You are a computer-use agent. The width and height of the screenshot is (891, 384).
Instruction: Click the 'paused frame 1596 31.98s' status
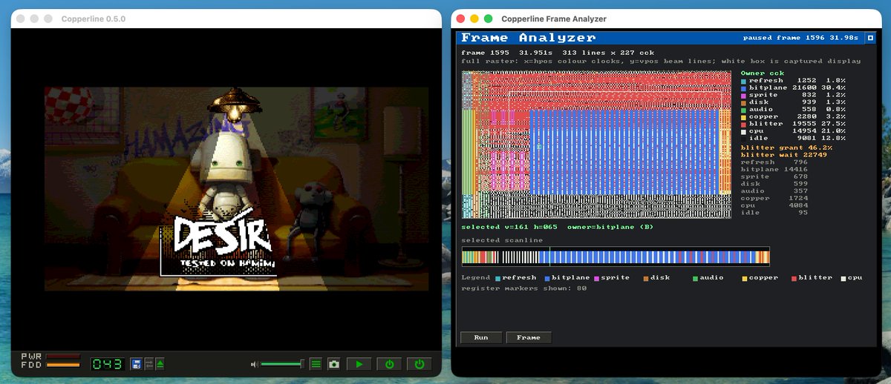(x=801, y=38)
